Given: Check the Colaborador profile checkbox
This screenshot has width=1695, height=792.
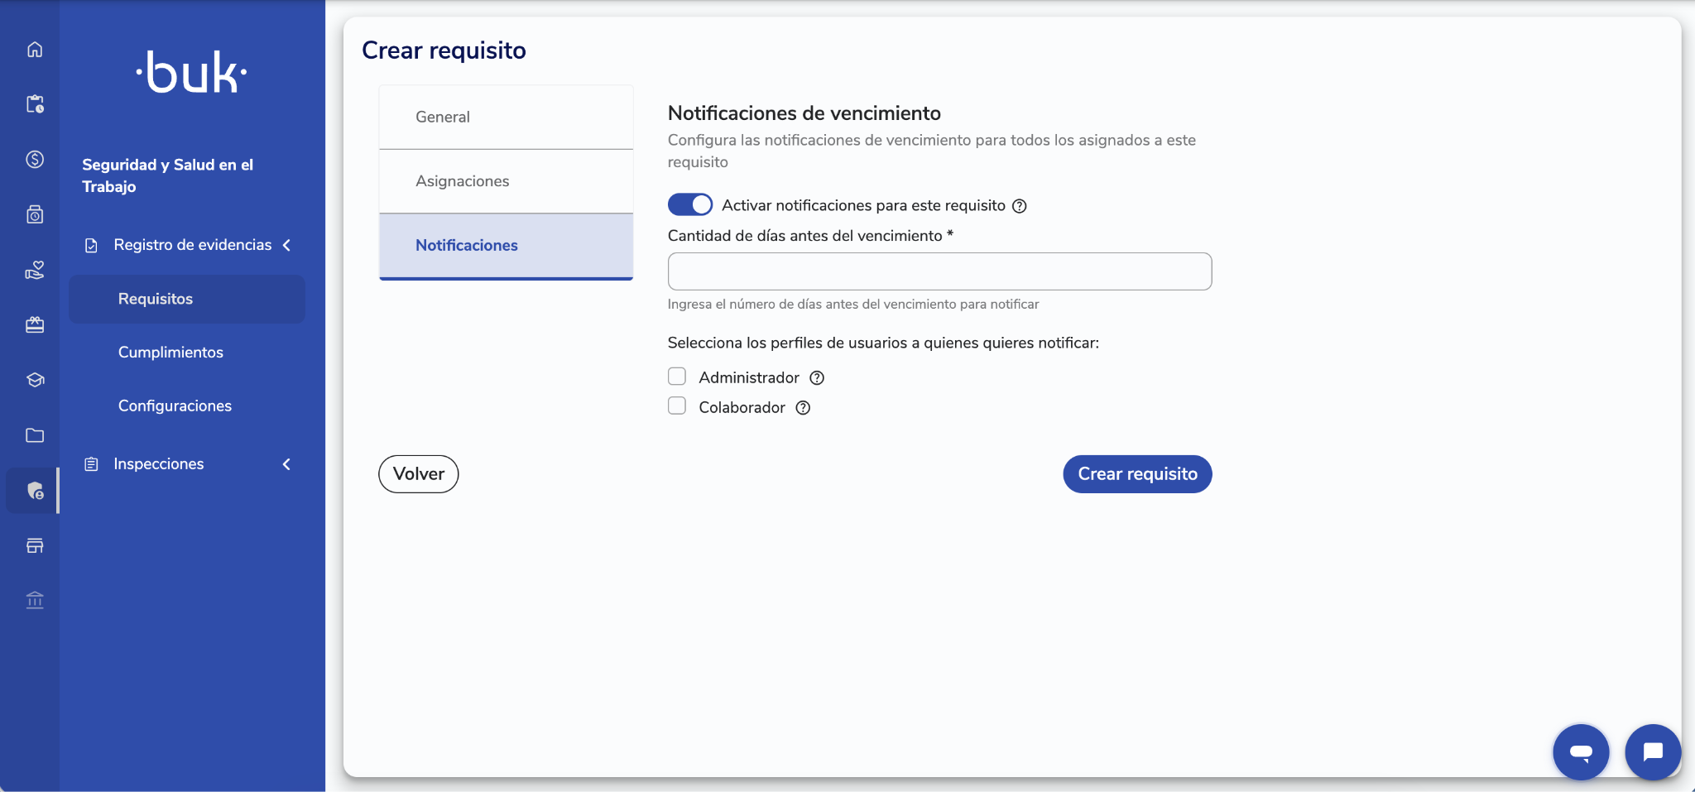Looking at the screenshot, I should pyautogui.click(x=677, y=406).
